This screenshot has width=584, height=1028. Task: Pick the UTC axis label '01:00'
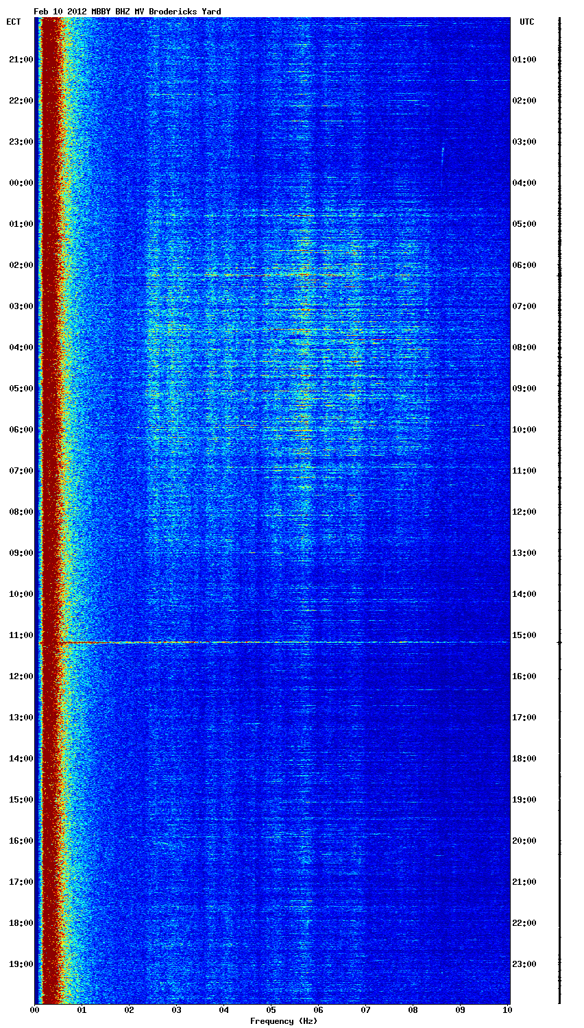click(524, 60)
